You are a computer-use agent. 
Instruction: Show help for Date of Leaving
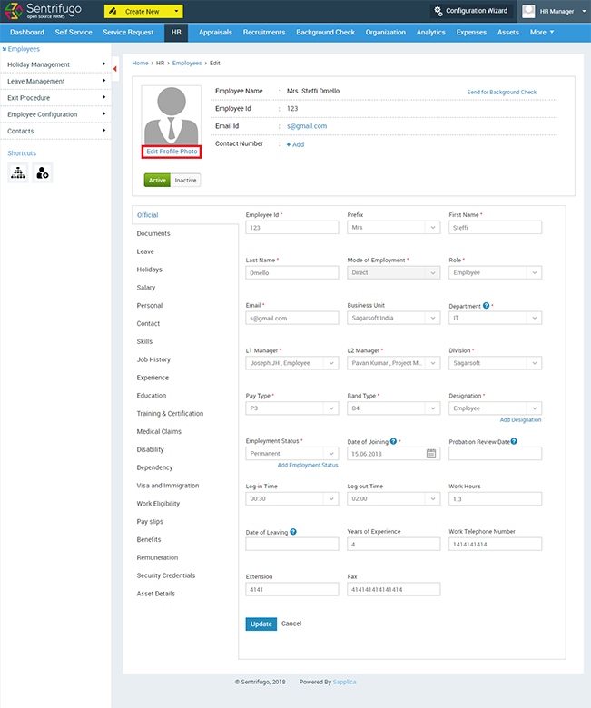click(293, 531)
